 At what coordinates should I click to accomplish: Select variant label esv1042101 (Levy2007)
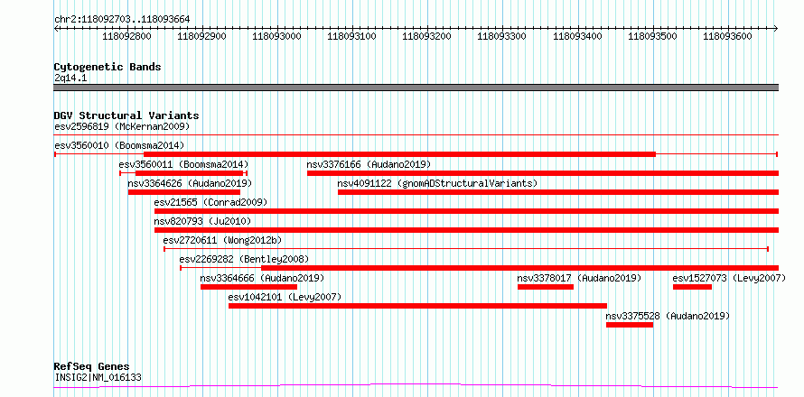coord(285,297)
